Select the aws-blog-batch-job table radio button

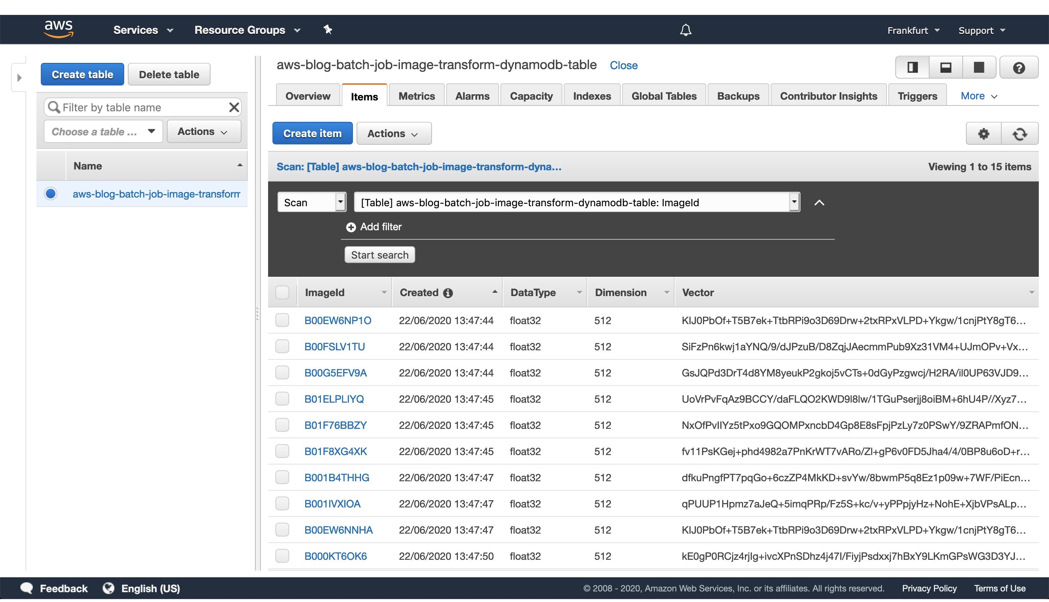[x=51, y=194]
